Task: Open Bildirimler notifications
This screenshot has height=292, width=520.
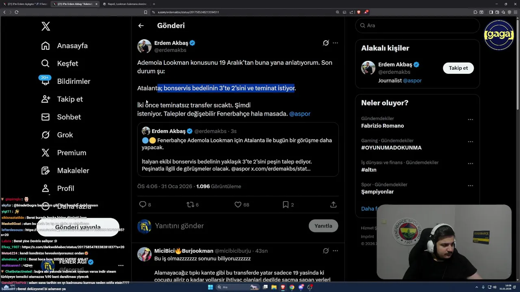Action: pyautogui.click(x=65, y=82)
